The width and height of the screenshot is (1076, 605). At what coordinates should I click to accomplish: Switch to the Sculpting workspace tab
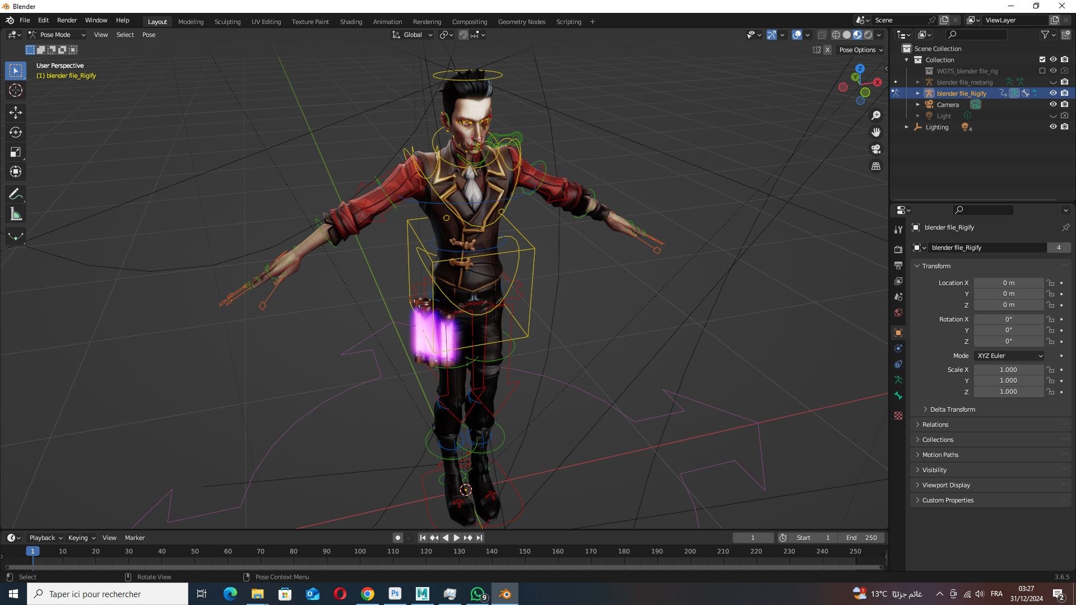coord(228,22)
